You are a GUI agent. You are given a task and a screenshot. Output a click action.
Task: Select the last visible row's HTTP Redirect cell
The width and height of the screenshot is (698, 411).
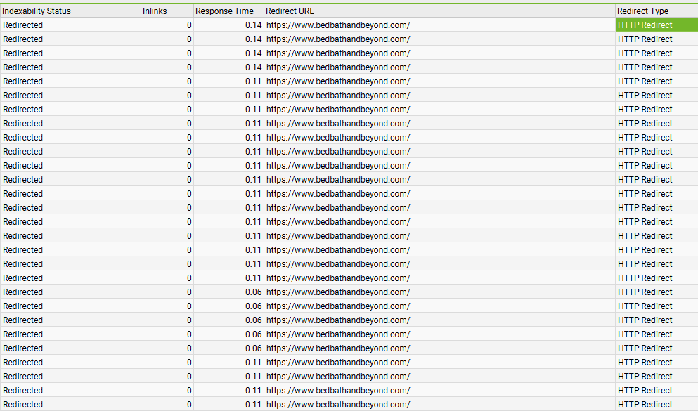tap(645, 405)
